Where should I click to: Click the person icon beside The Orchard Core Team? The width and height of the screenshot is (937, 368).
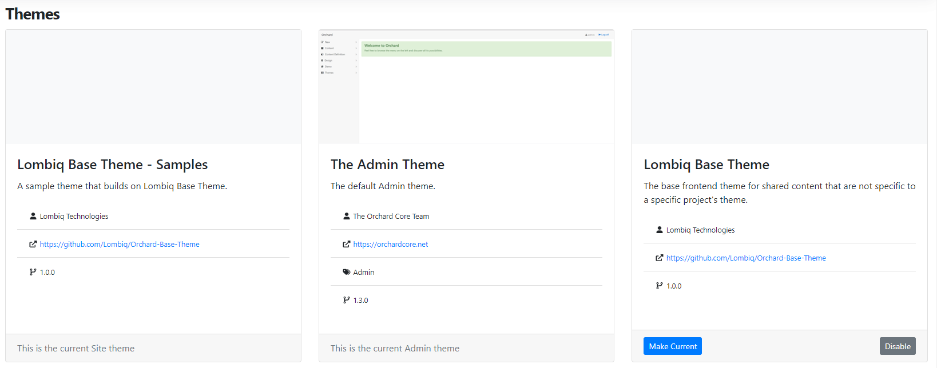coord(346,216)
